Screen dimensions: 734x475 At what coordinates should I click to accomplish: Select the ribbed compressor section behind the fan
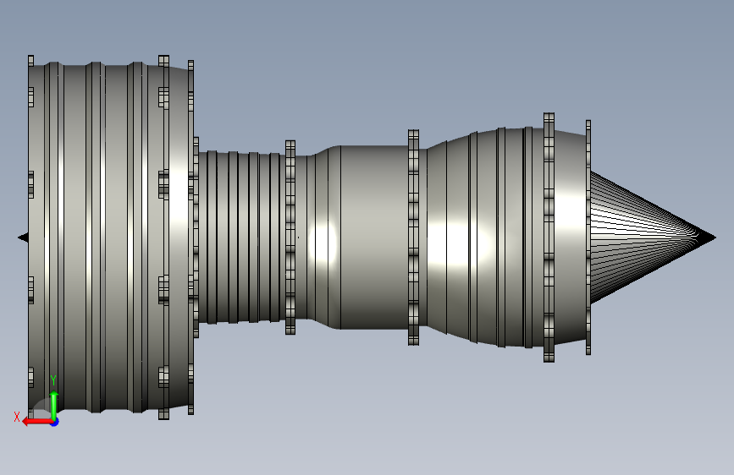(x=241, y=237)
